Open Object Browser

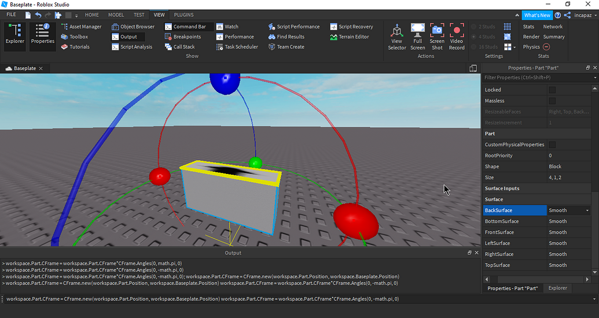tap(133, 27)
